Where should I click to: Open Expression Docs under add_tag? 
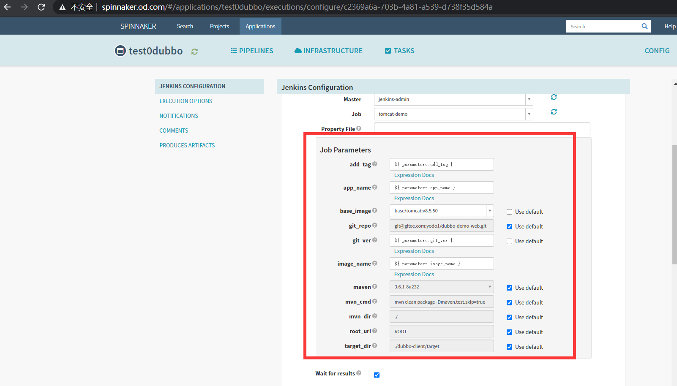(414, 175)
